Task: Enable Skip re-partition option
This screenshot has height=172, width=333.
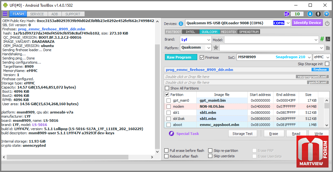Action: point(210,151)
